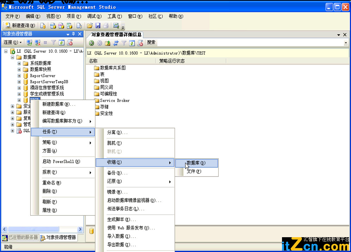351x252 pixels.
Task: Click the open file folder icon
Action: [x=90, y=26]
